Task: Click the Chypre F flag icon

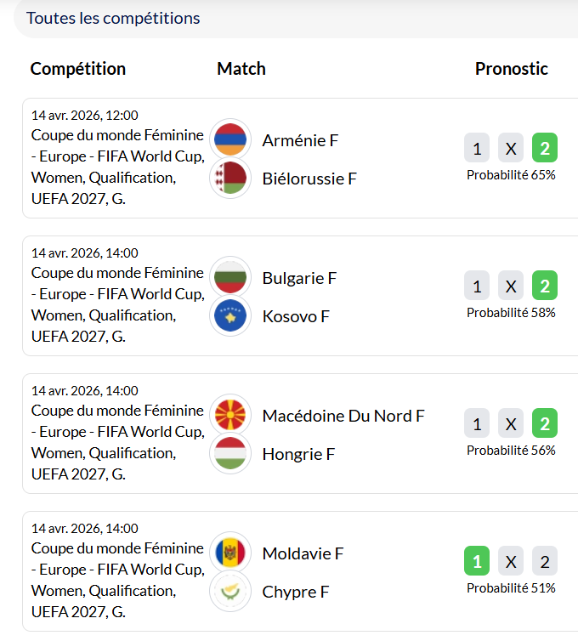Action: click(230, 592)
